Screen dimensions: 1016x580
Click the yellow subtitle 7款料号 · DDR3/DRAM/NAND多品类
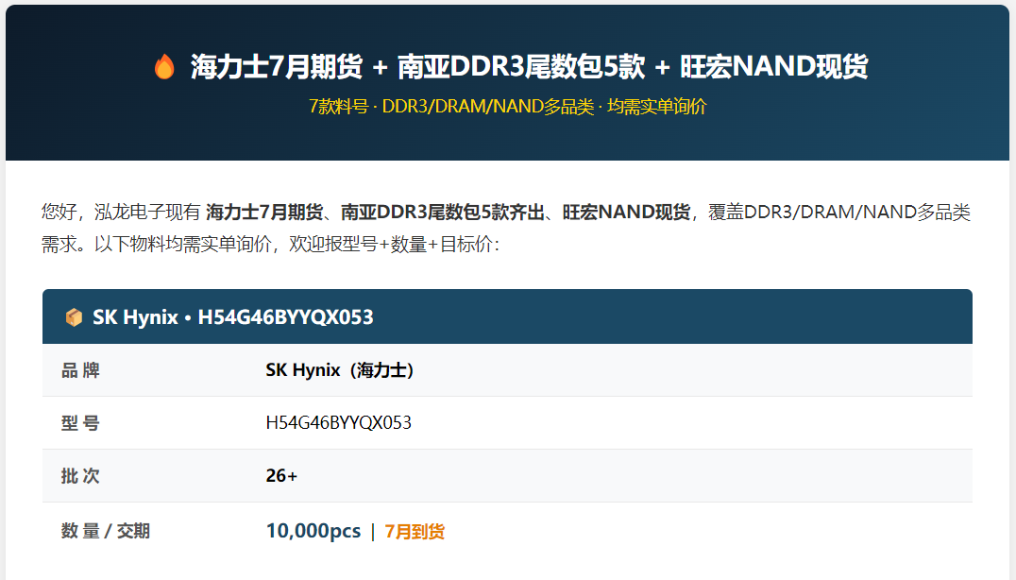click(x=451, y=107)
